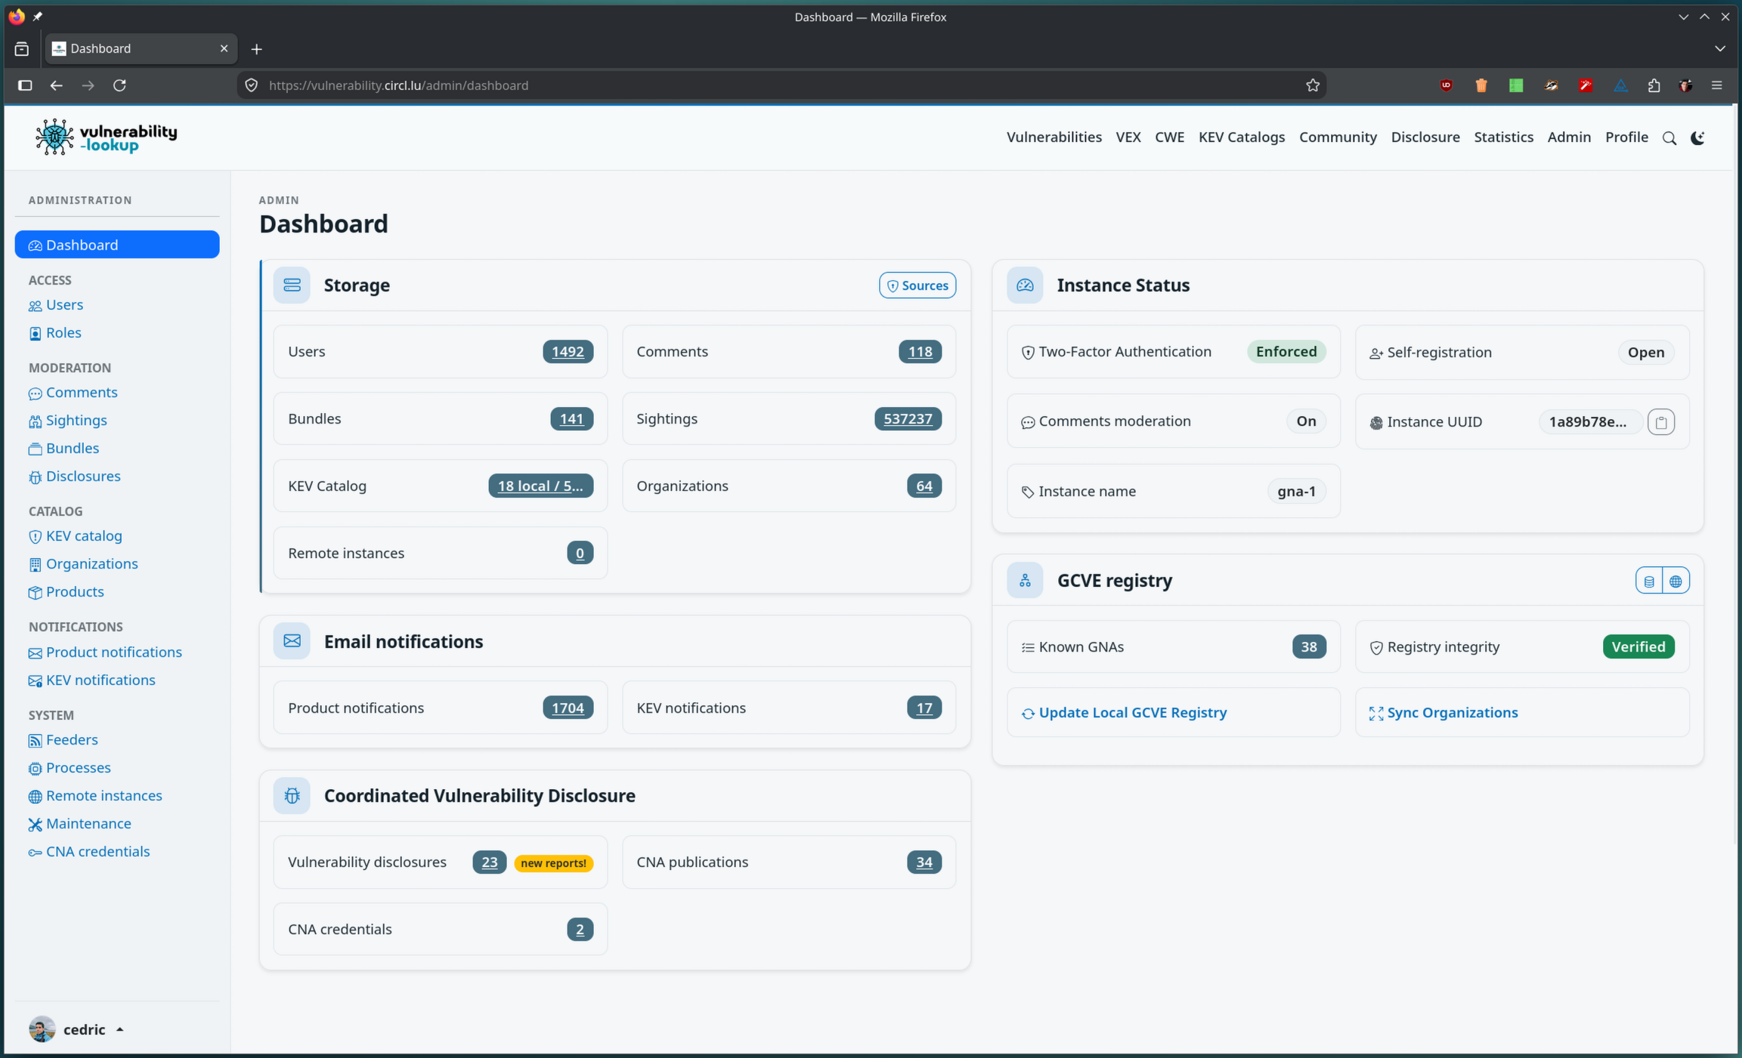
Task: Click the vulnerability-lookup logo
Action: click(x=106, y=137)
